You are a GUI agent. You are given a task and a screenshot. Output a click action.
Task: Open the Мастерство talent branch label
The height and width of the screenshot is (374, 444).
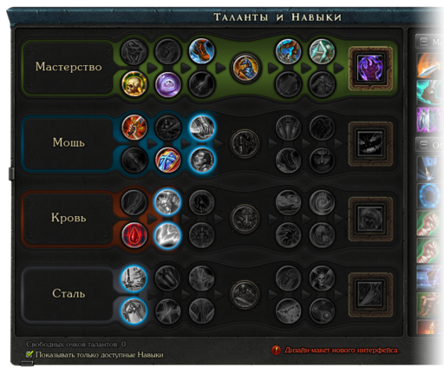69,67
